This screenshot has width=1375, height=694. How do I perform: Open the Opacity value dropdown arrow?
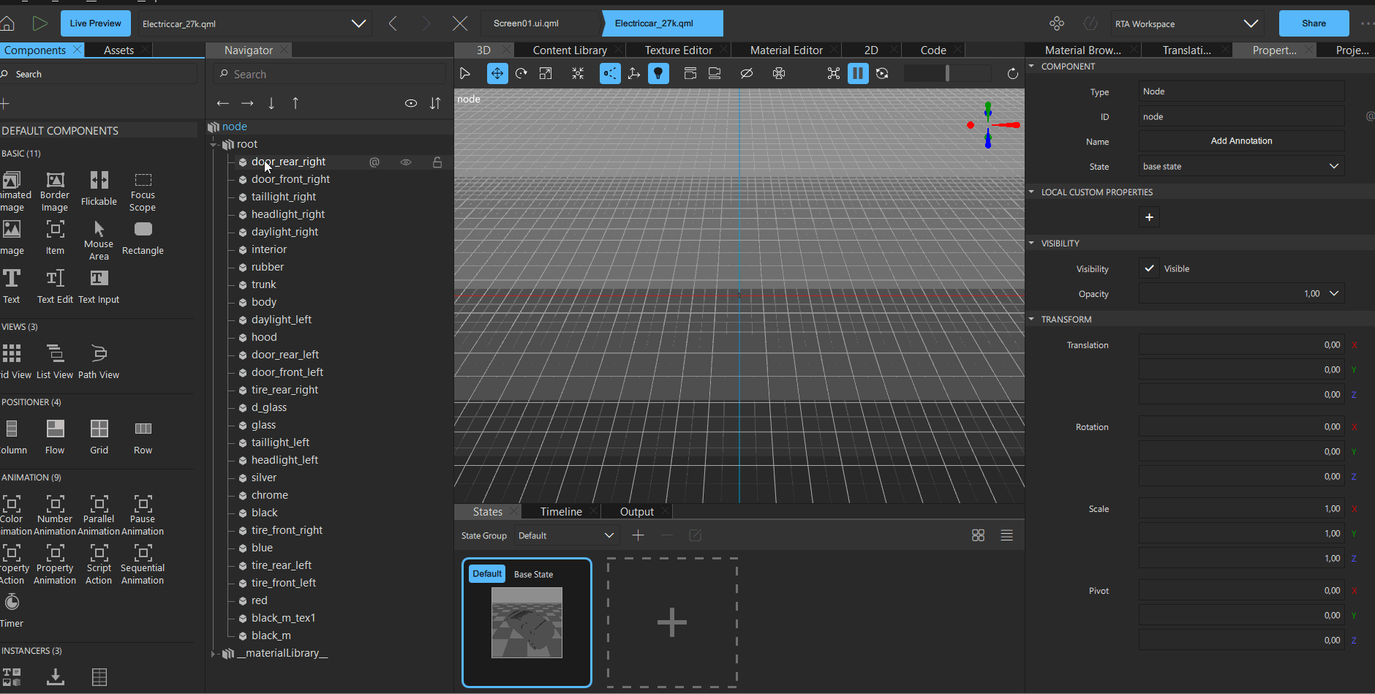(x=1334, y=293)
